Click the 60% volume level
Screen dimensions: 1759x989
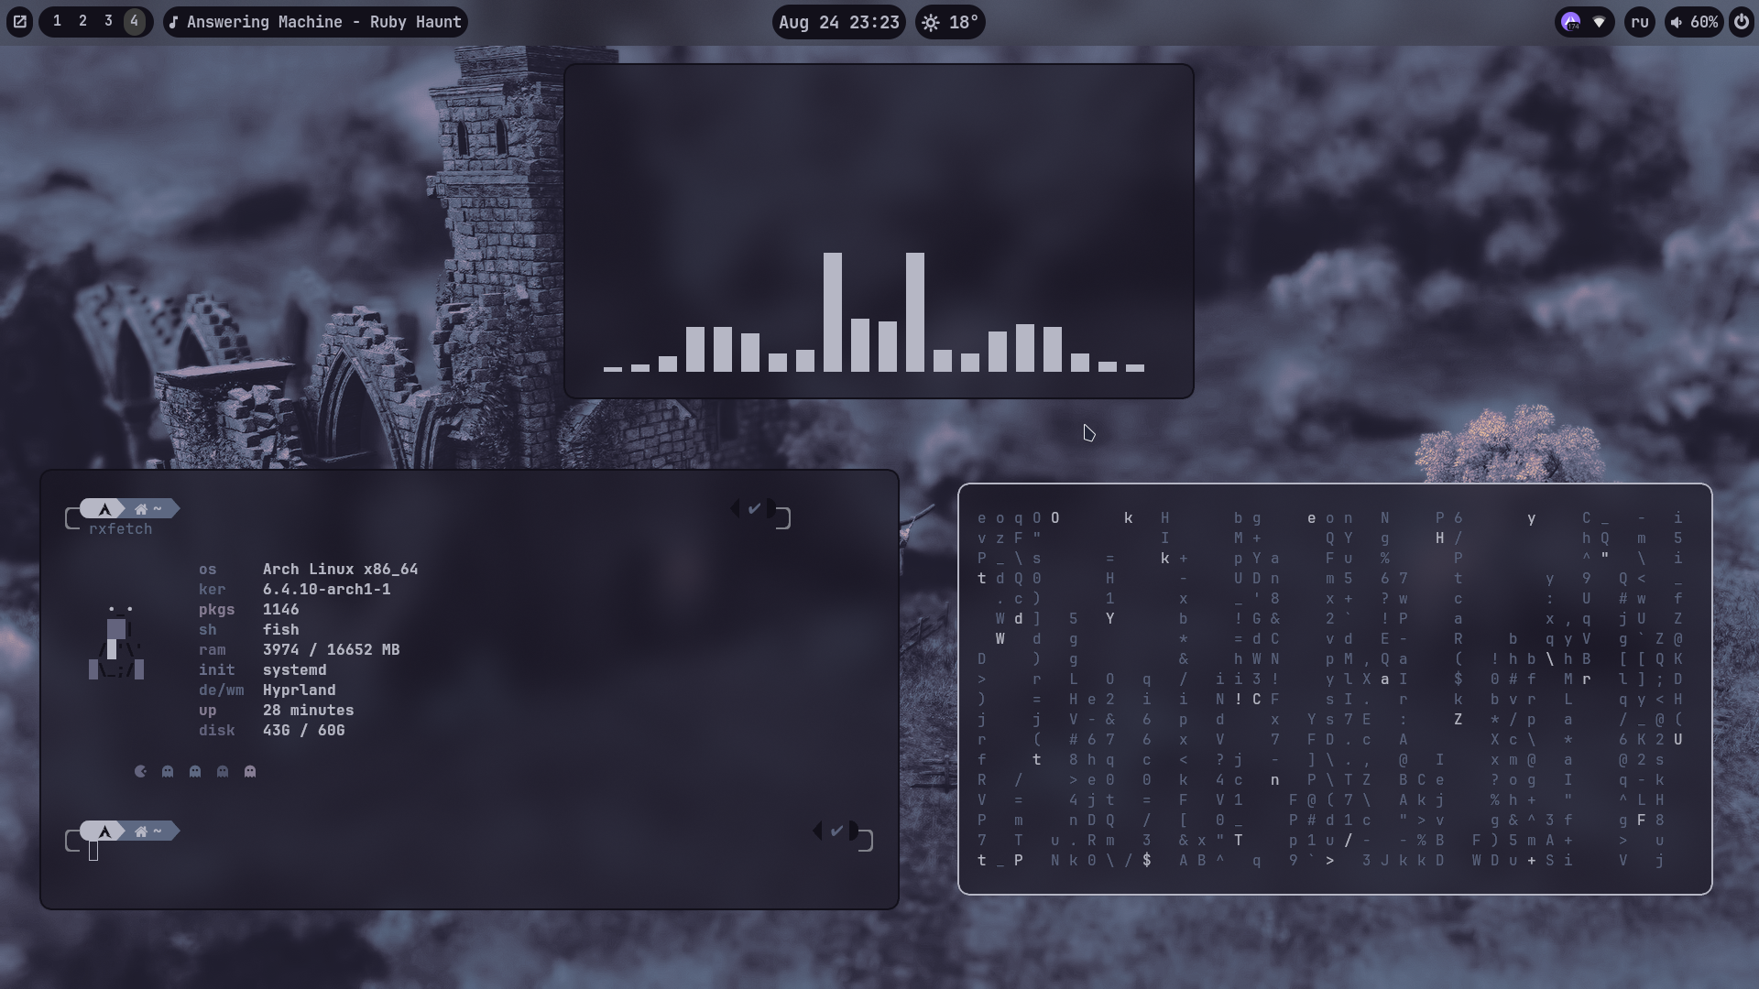point(1704,22)
